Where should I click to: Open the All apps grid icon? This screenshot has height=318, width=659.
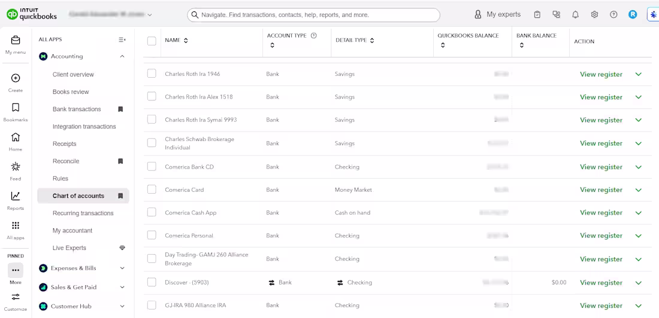point(16,226)
